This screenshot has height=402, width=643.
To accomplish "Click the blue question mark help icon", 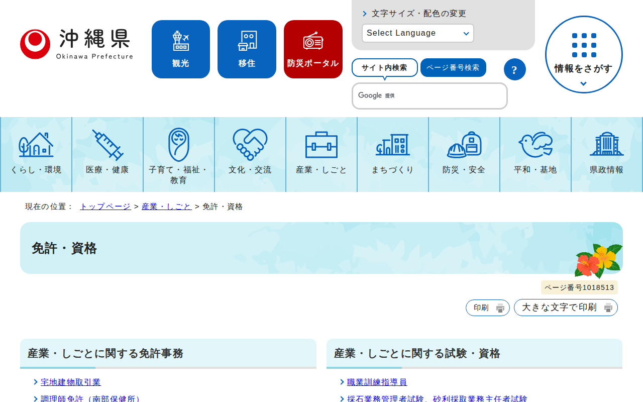I will coord(514,69).
